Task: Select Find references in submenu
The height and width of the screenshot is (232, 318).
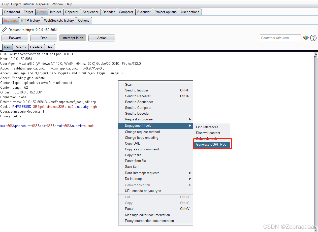Action: [211, 127]
